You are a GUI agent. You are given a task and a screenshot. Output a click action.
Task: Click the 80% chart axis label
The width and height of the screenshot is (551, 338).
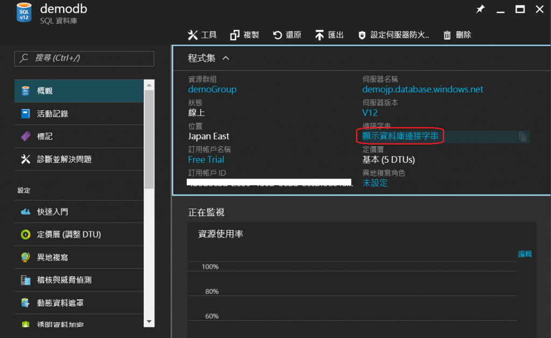click(212, 291)
